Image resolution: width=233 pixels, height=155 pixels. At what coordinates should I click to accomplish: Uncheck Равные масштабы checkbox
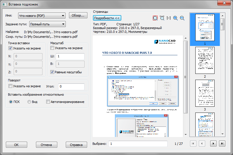[x=52, y=72]
